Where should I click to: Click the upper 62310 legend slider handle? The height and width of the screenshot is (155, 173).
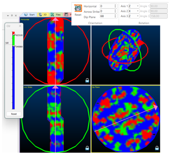[14, 35]
